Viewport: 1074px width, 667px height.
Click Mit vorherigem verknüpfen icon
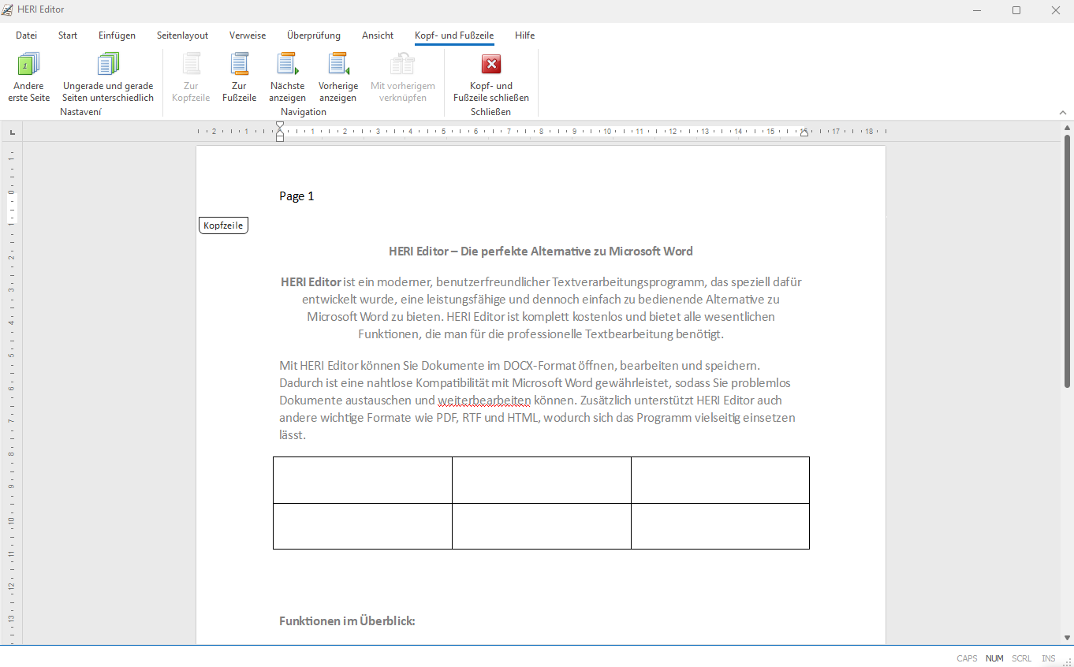pyautogui.click(x=402, y=64)
